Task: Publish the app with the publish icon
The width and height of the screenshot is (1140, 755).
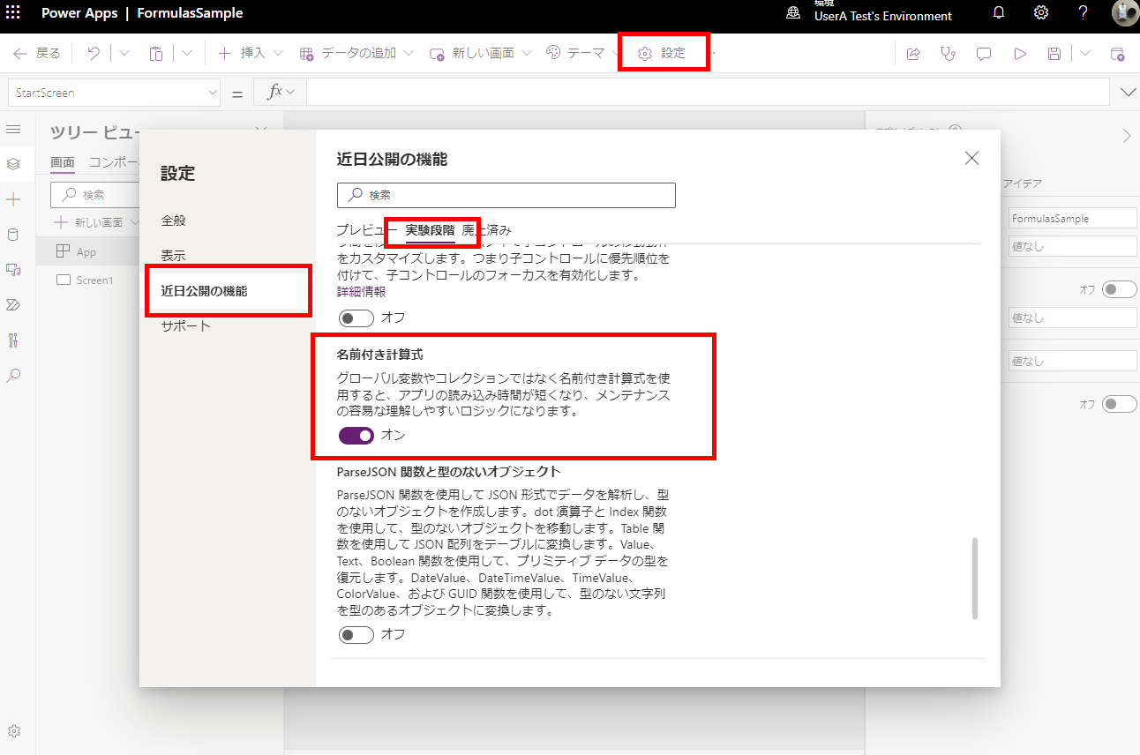Action: click(x=1117, y=53)
